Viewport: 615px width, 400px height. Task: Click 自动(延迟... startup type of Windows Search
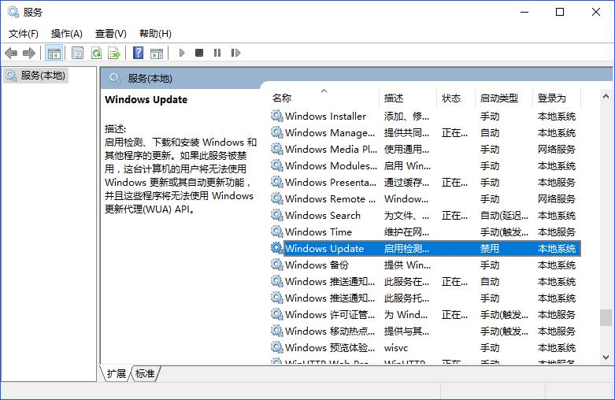tap(505, 215)
